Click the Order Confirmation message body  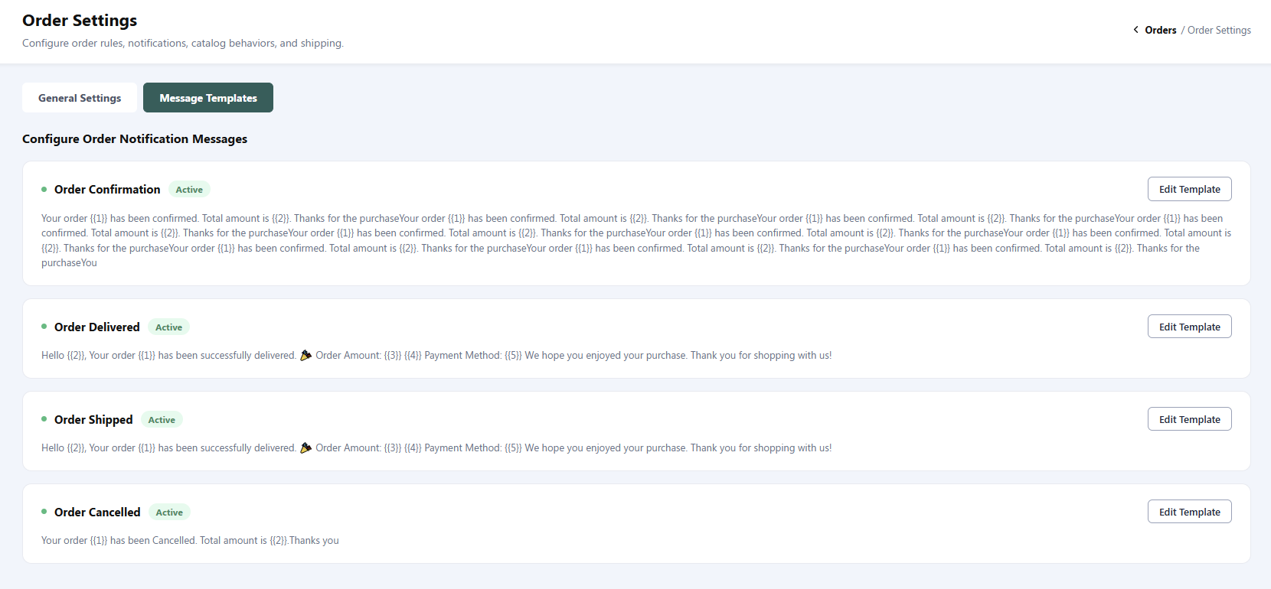pyautogui.click(x=636, y=240)
